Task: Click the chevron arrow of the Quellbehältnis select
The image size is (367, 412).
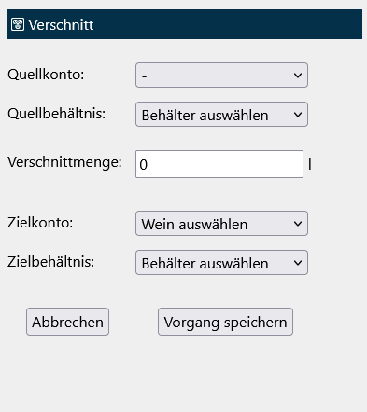Action: click(x=298, y=115)
